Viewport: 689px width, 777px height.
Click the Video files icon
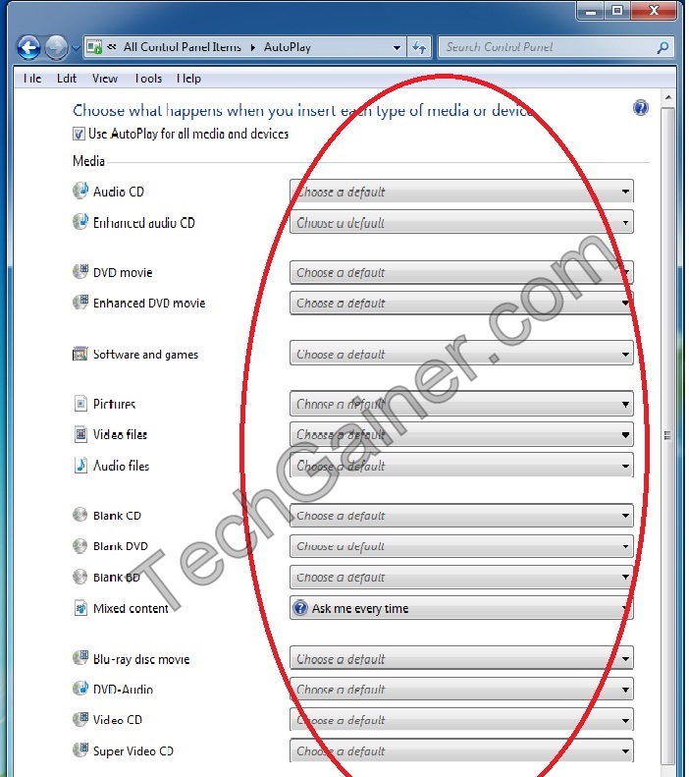pyautogui.click(x=80, y=434)
